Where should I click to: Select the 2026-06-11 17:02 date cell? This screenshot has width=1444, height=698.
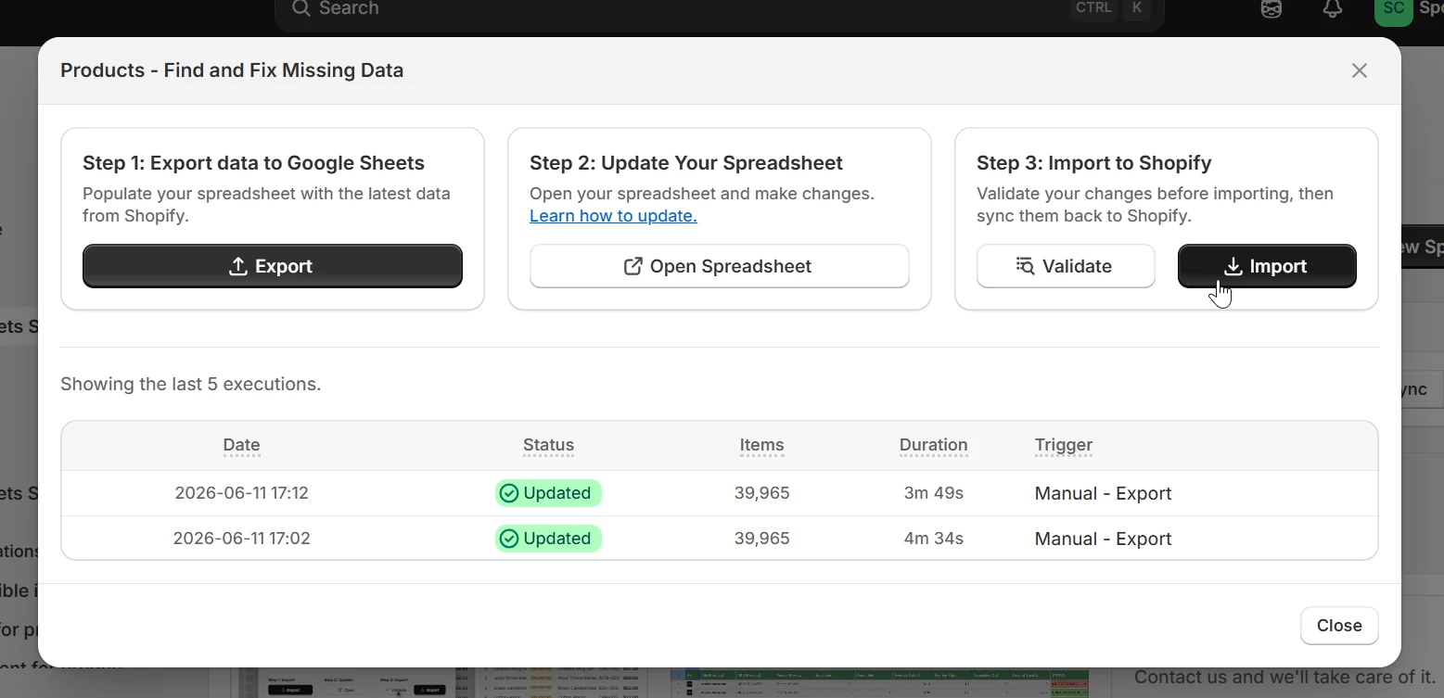click(241, 539)
